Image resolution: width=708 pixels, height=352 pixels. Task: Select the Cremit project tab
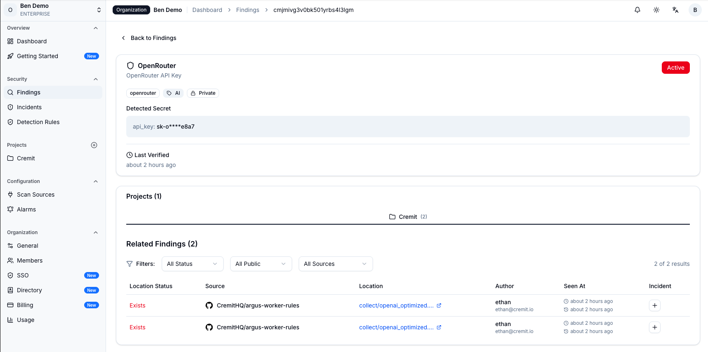[408, 217]
